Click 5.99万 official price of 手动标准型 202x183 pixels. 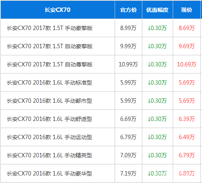pyautogui.click(x=128, y=83)
